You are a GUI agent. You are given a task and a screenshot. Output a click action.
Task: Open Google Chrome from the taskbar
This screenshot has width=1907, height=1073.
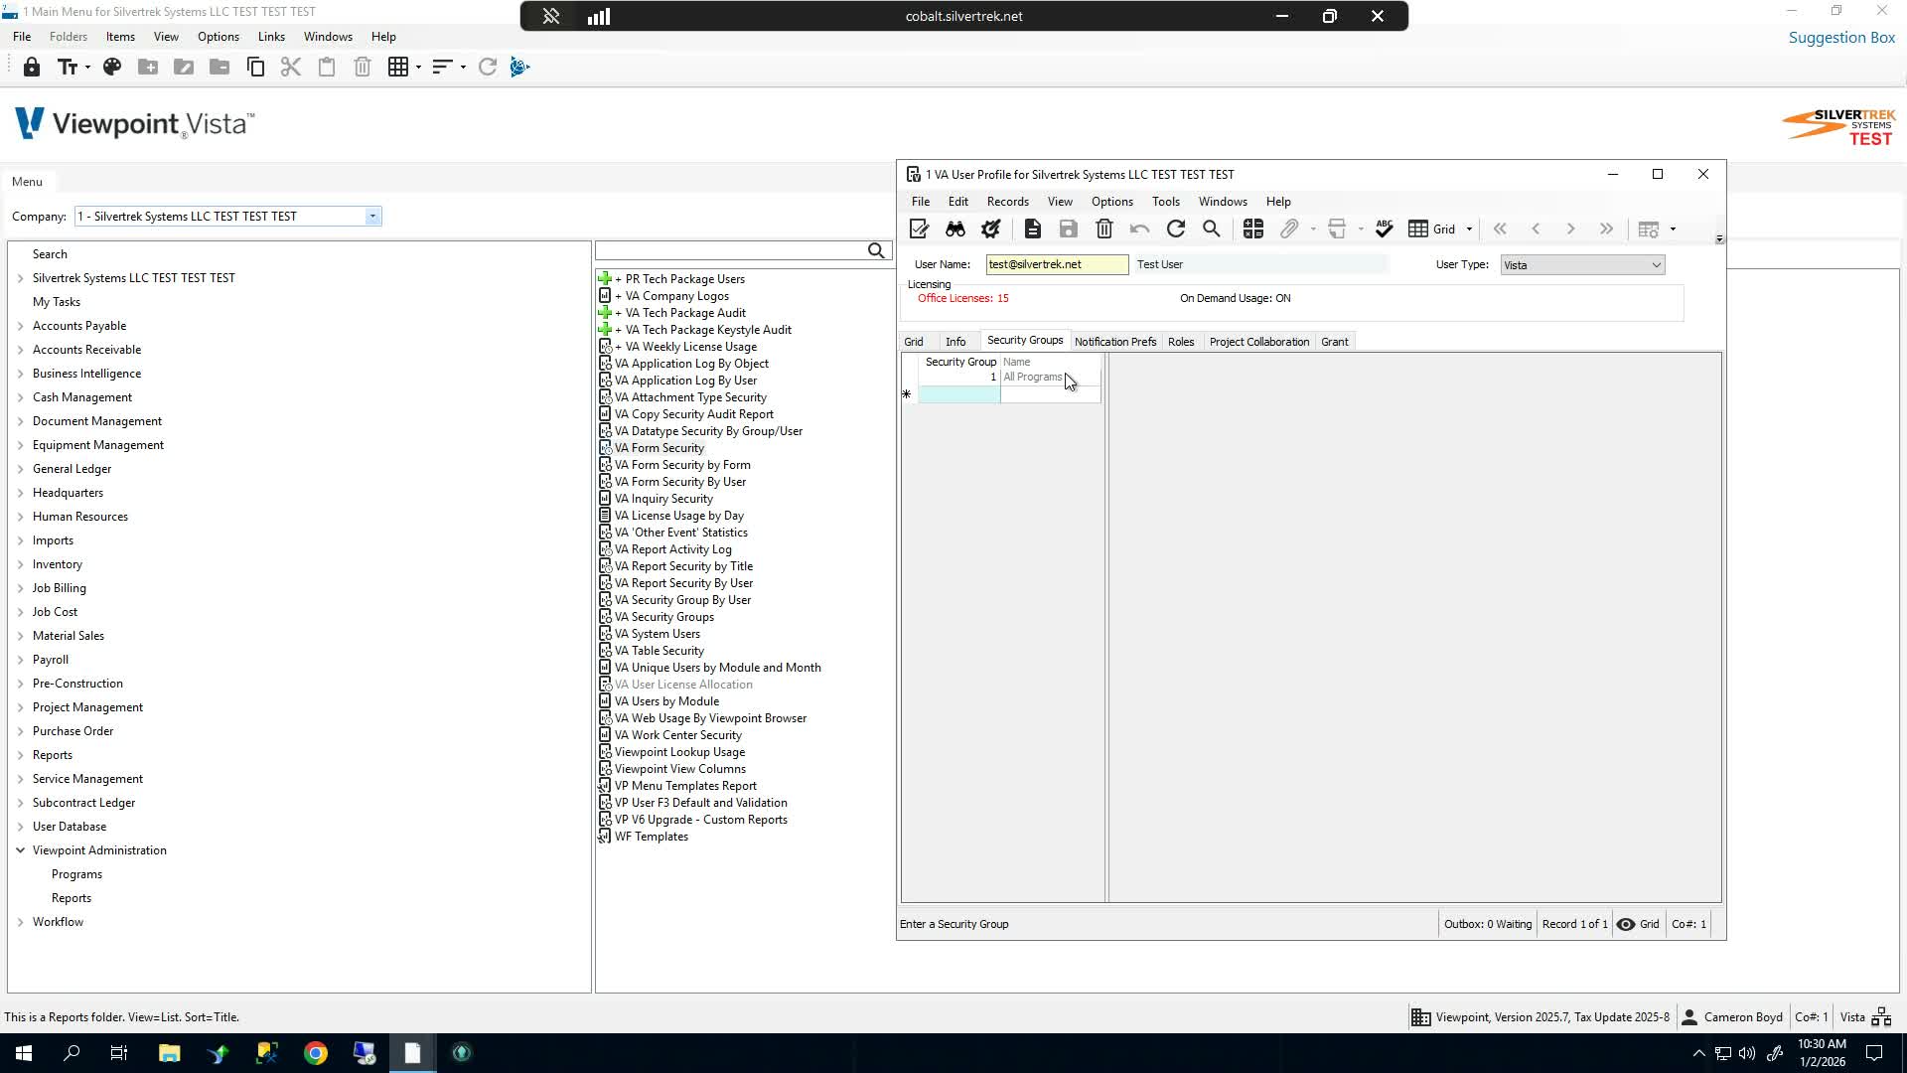pos(316,1053)
